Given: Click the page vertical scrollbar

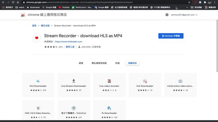Looking at the screenshot, I should 217,46.
